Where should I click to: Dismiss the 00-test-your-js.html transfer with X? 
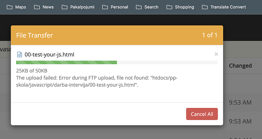click(x=216, y=54)
